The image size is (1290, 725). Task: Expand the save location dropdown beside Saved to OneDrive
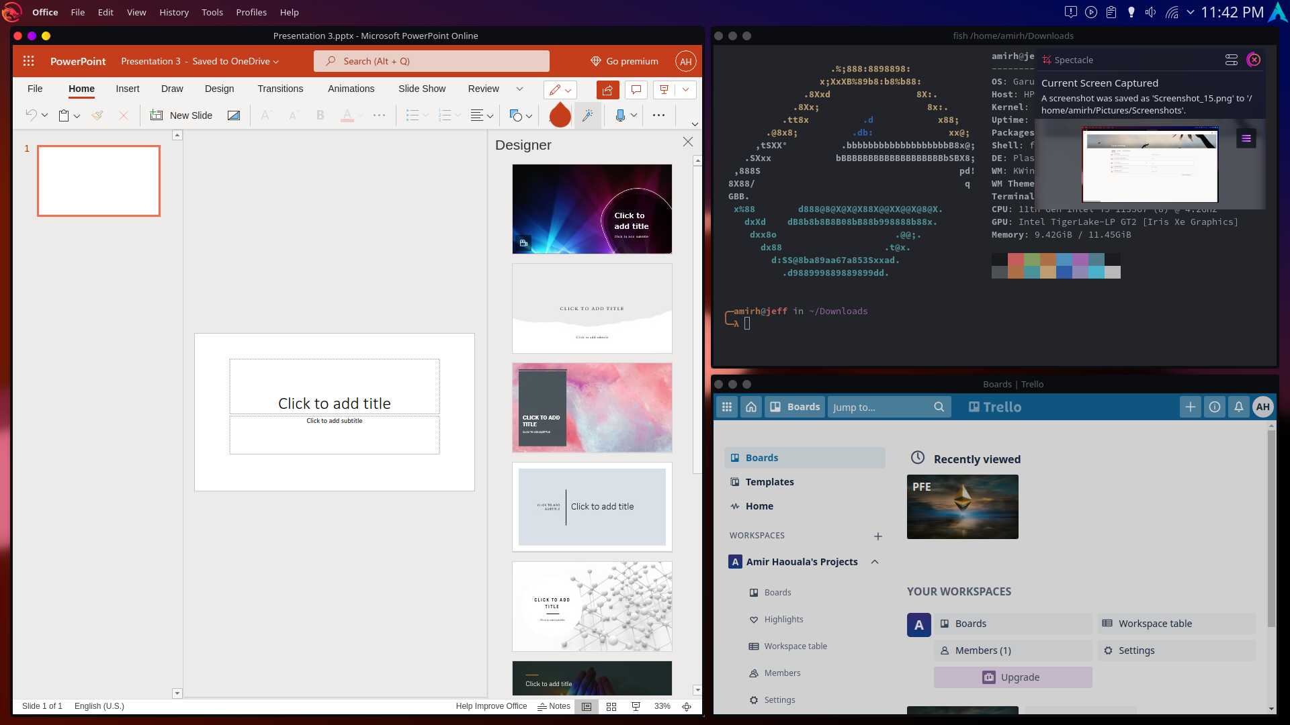point(275,62)
